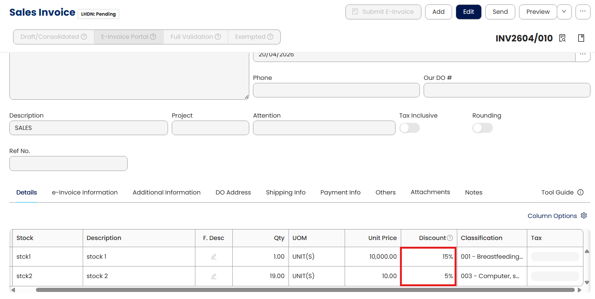Click the F. Desc edit pencil for stck1
Image resolution: width=595 pixels, height=299 pixels.
[x=214, y=257]
